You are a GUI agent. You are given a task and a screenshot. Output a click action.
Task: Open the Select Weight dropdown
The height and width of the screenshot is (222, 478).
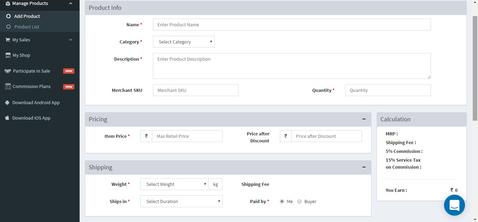point(174,184)
